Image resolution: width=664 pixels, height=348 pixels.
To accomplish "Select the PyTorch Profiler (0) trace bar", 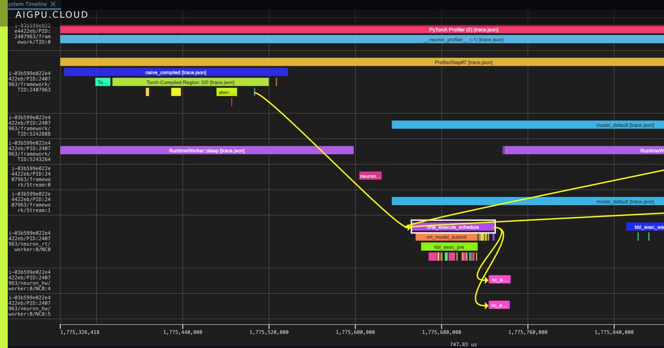I will click(362, 29).
